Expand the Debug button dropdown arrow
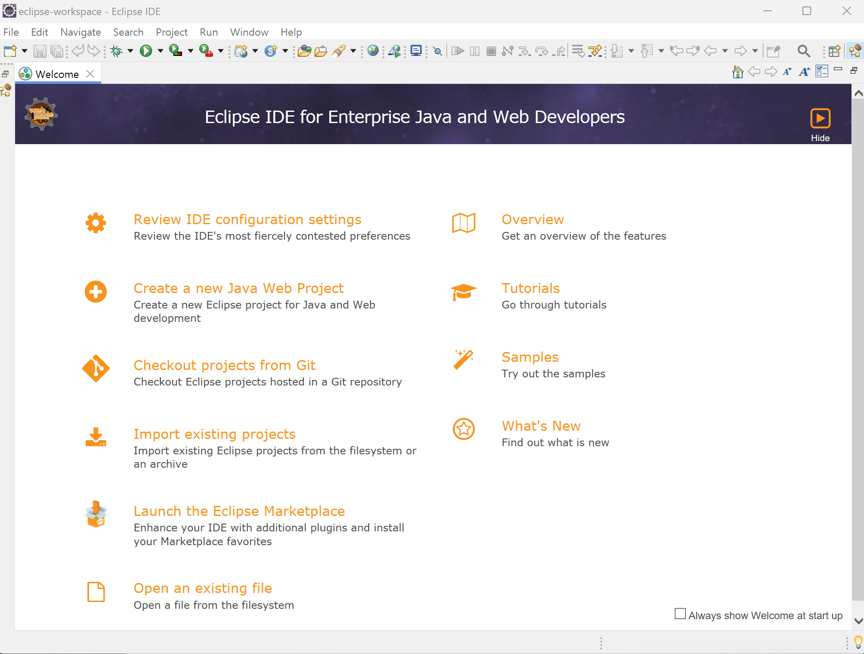The image size is (864, 654). 130,51
